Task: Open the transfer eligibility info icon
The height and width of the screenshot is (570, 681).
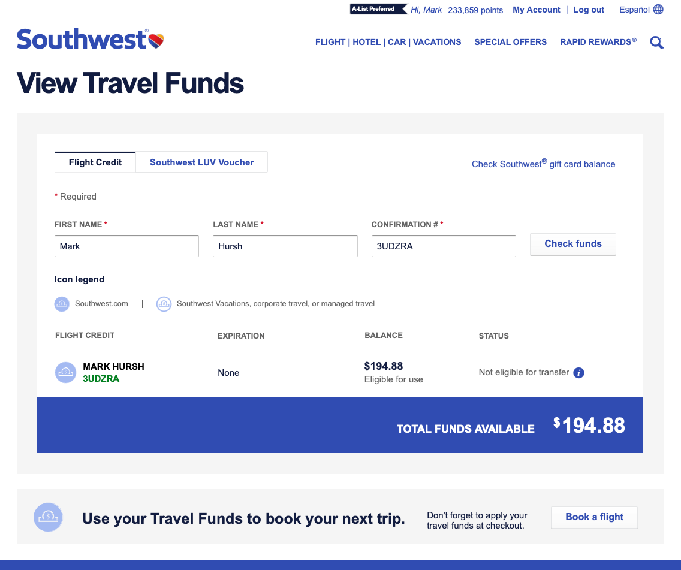Action: (x=578, y=372)
